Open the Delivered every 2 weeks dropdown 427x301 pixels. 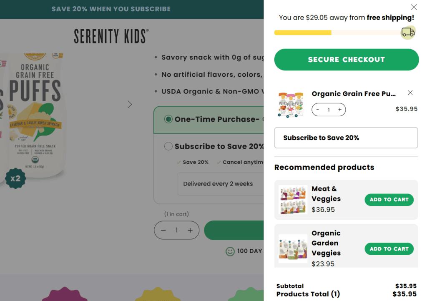pyautogui.click(x=220, y=184)
